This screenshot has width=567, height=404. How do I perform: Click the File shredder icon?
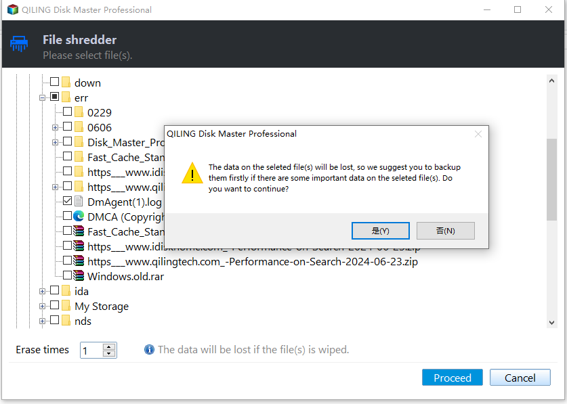(19, 44)
